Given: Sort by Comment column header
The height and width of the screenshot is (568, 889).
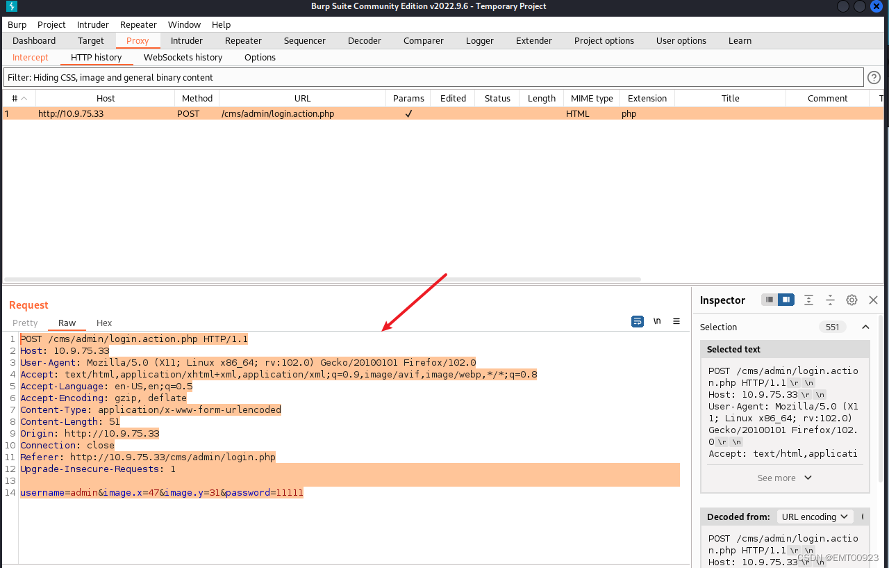Looking at the screenshot, I should (x=828, y=98).
